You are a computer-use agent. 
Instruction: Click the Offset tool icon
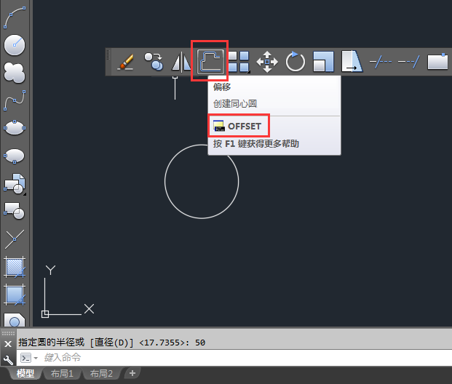[210, 61]
